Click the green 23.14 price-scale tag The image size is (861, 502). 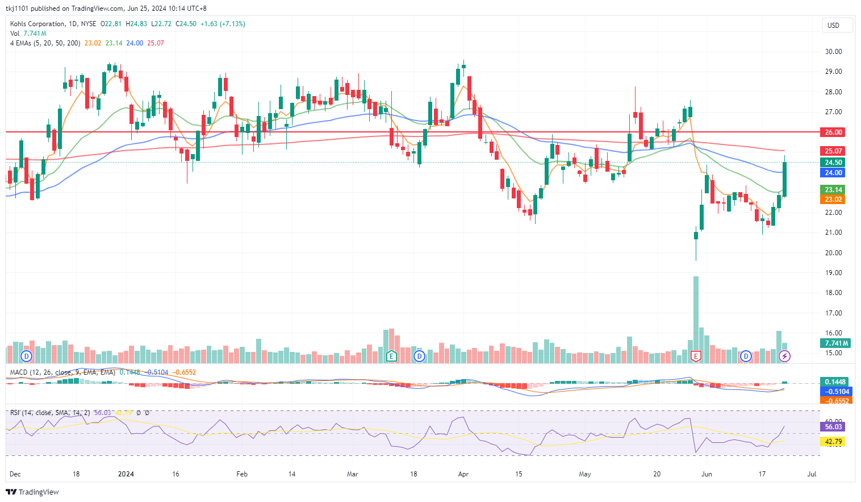pyautogui.click(x=833, y=189)
